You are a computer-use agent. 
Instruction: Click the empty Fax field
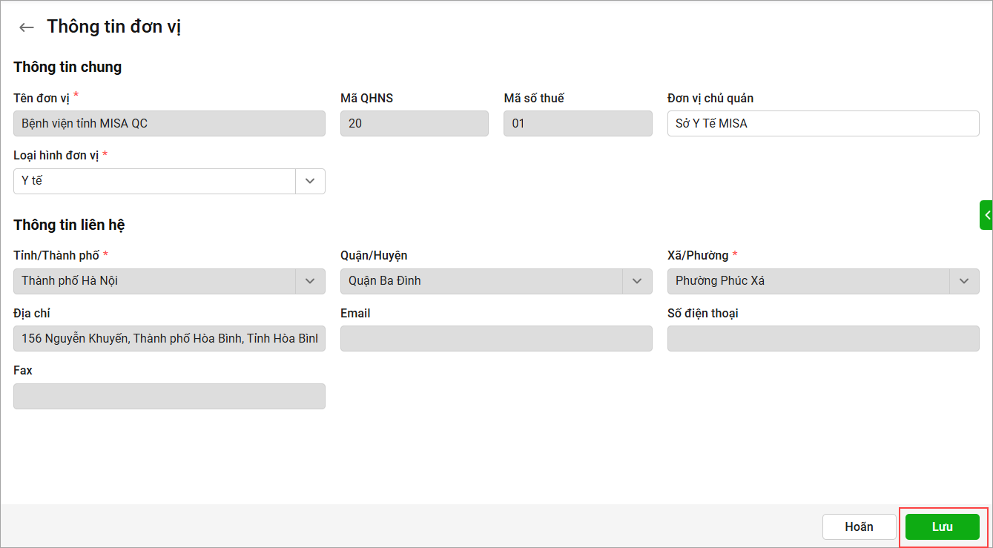pyautogui.click(x=169, y=396)
